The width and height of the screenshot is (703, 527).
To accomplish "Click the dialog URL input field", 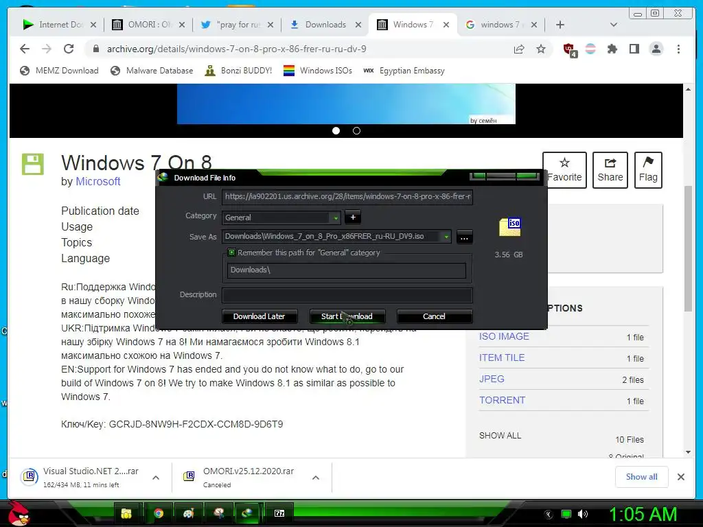I will pyautogui.click(x=347, y=196).
